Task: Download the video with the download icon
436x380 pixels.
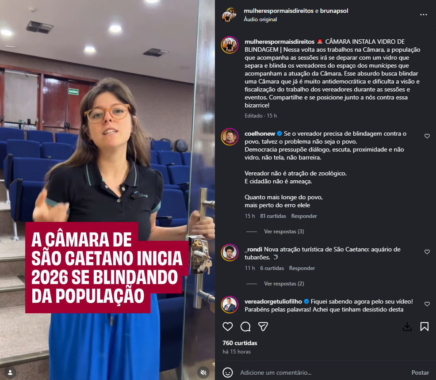Action: pos(407,327)
